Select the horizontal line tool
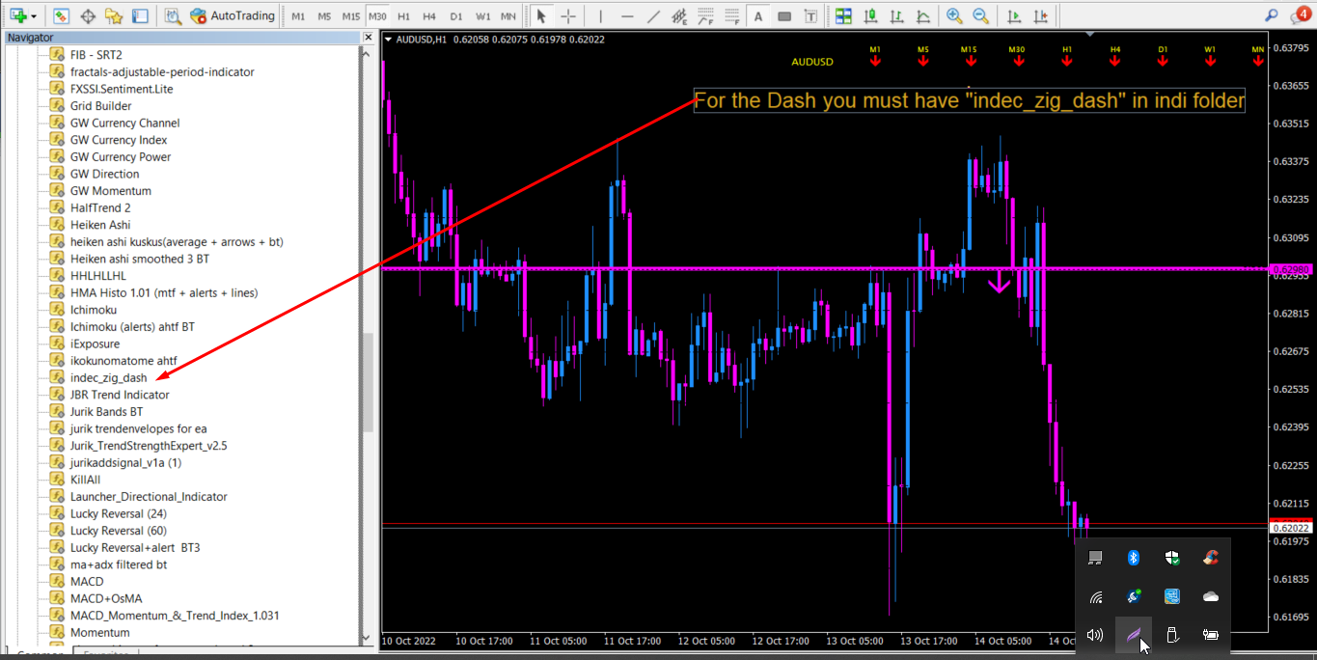 627,15
